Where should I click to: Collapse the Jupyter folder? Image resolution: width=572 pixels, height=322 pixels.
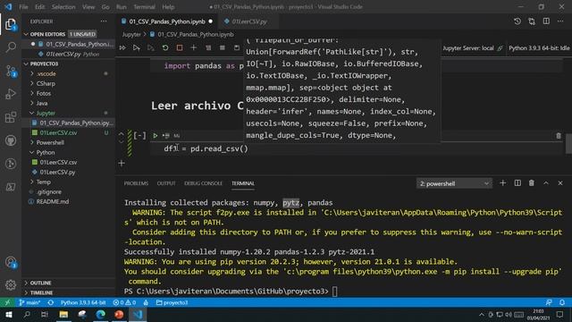point(46,114)
